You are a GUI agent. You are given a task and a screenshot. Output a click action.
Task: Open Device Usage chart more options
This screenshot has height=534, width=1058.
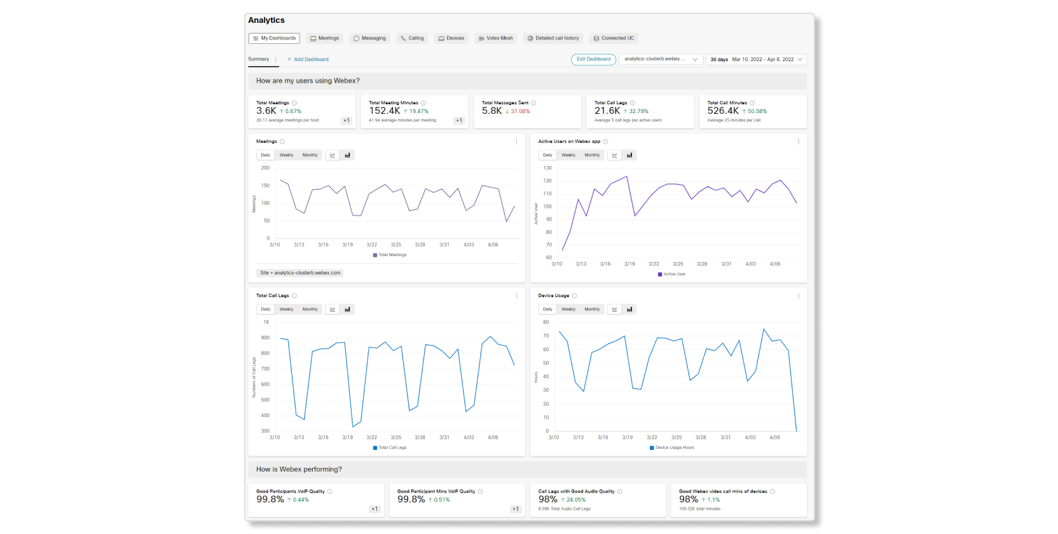tap(799, 296)
